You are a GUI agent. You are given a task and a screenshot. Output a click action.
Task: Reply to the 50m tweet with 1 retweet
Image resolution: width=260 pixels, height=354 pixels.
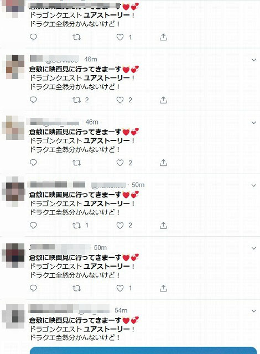(x=33, y=225)
